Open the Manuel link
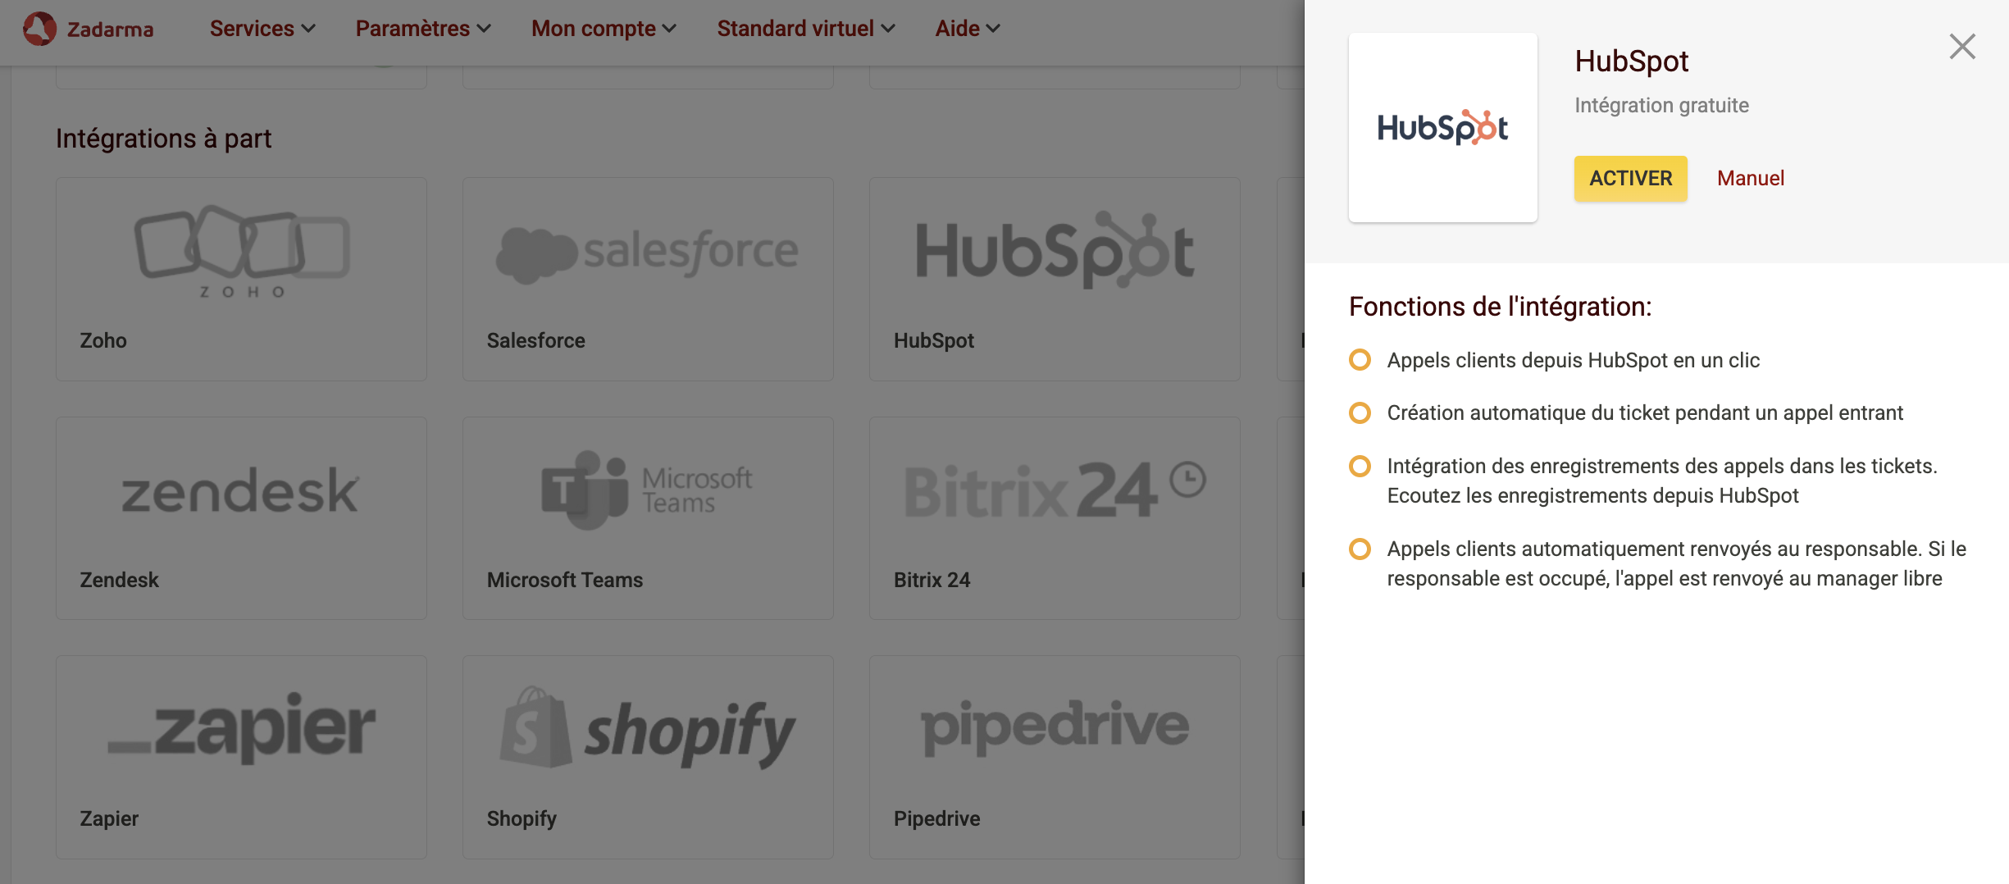Screen dimensions: 2009x884 point(1751,178)
